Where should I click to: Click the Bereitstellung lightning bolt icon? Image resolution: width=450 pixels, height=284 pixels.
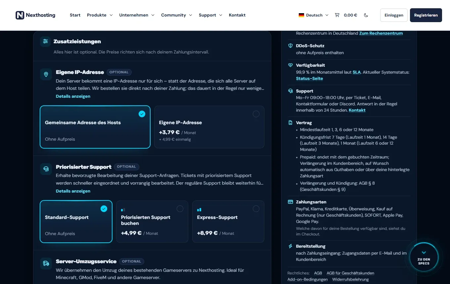290,246
